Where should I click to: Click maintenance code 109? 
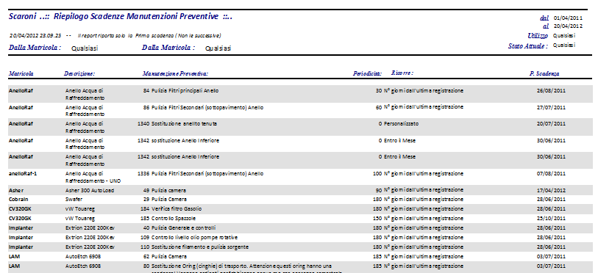(145, 237)
